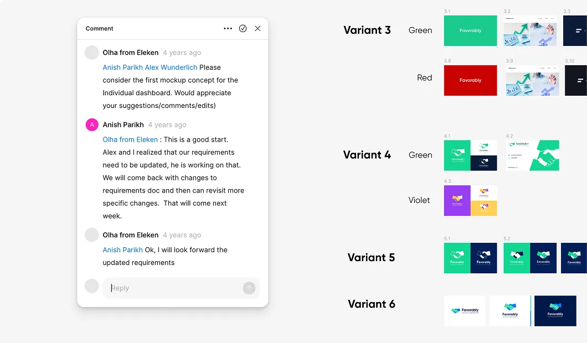Click the Anish Parikh mention in first comment

pyautogui.click(x=122, y=67)
